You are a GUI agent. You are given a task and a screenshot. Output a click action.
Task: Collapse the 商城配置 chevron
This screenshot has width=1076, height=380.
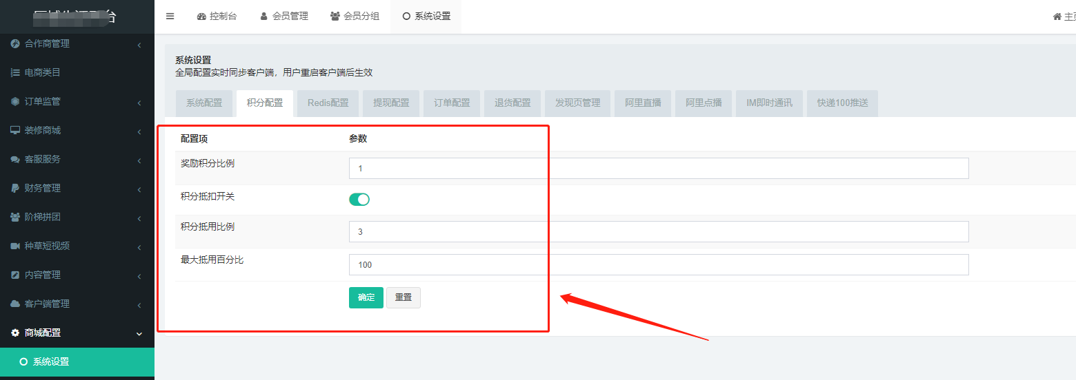tap(139, 334)
